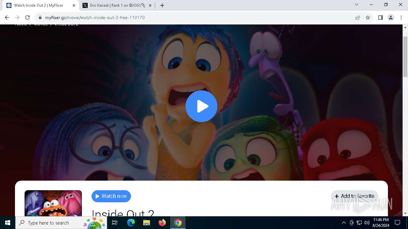Screen dimensions: 408x229
Task: Open the browser side panel
Action: click(381, 17)
